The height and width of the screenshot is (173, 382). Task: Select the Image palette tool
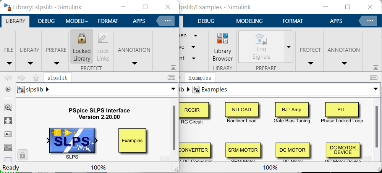(8, 147)
